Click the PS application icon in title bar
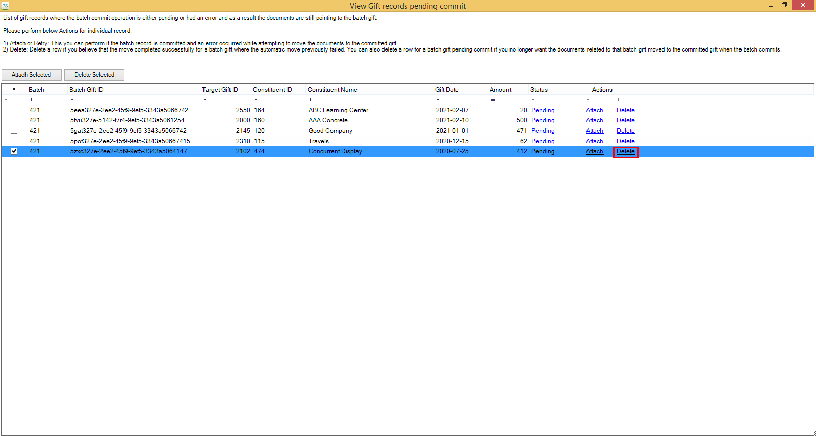Viewport: 816px width, 436px height. tap(5, 6)
